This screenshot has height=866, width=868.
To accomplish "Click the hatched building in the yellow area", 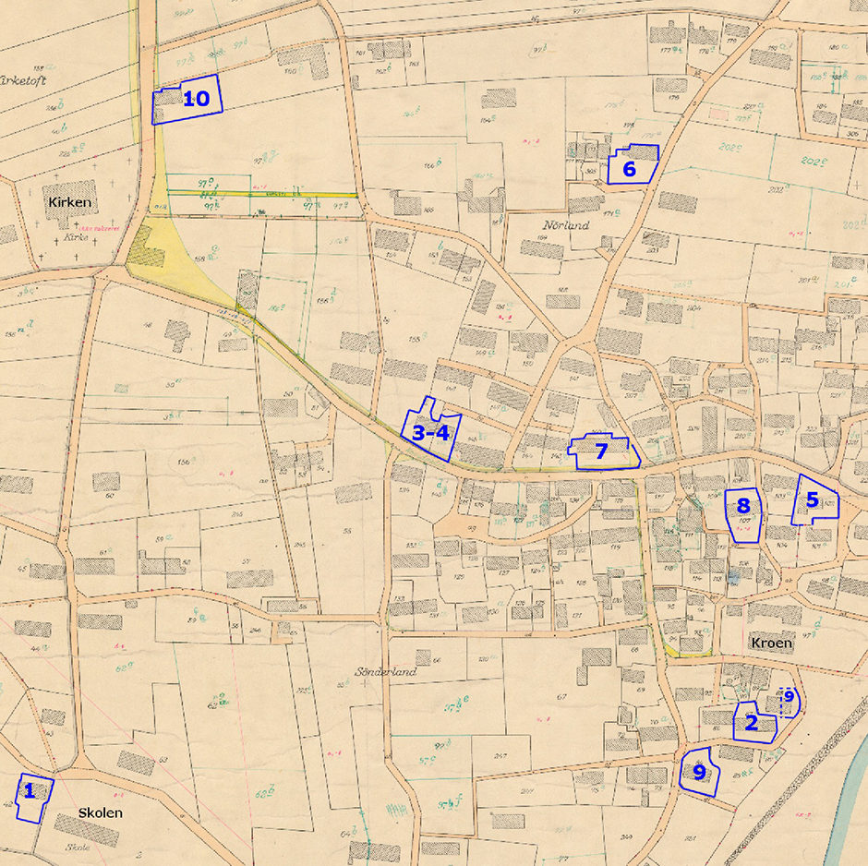I will tap(145, 248).
